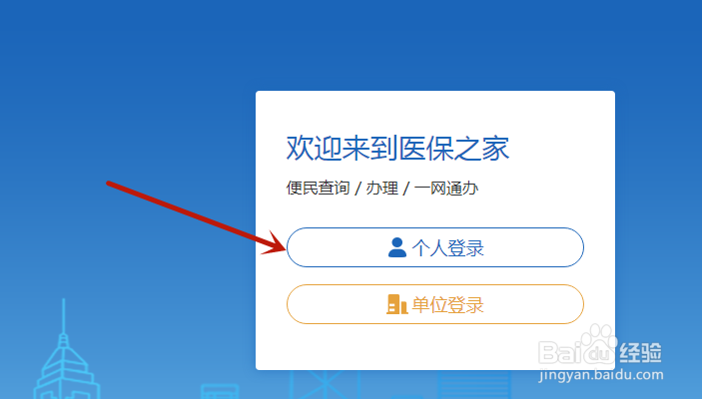Click the orange building icon for unit login
This screenshot has width=702, height=399.
click(x=397, y=304)
